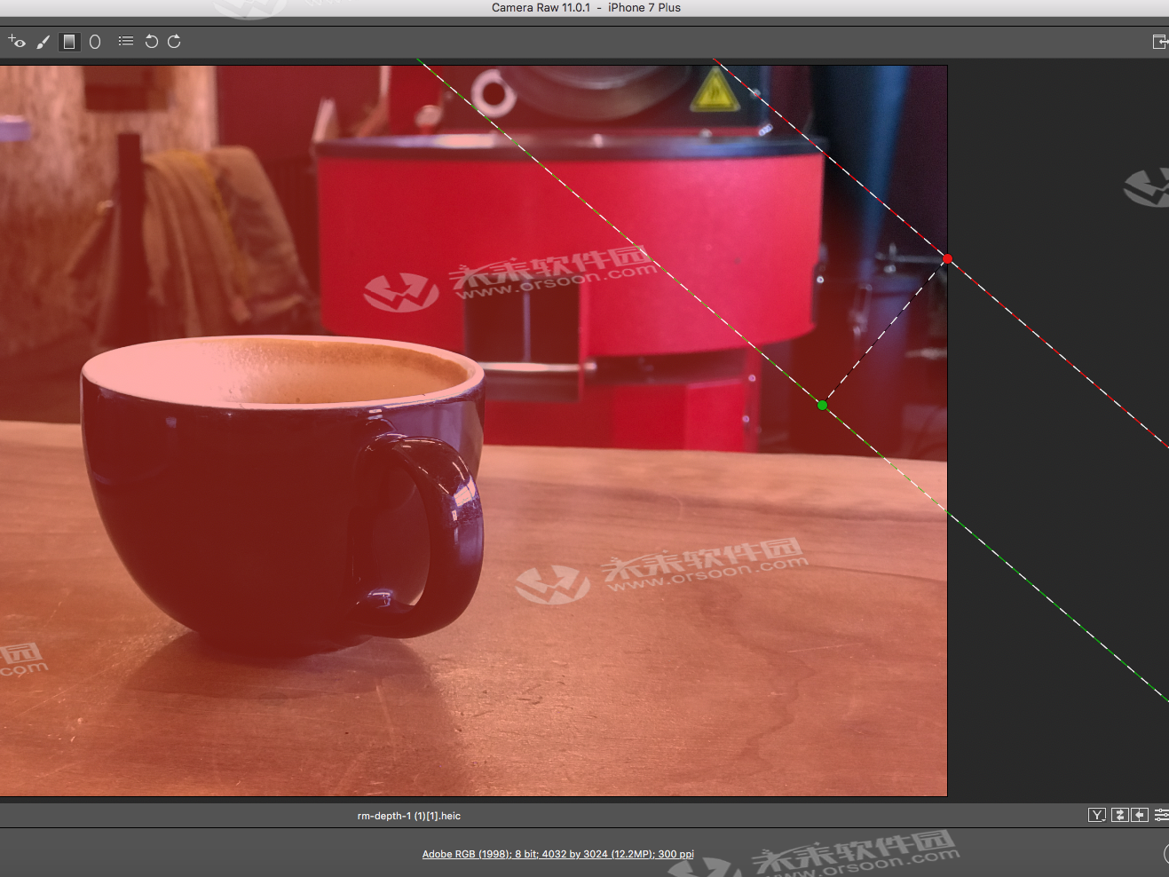The height and width of the screenshot is (877, 1169).
Task: Toggle the Y before/after preview view
Action: pos(1097,814)
